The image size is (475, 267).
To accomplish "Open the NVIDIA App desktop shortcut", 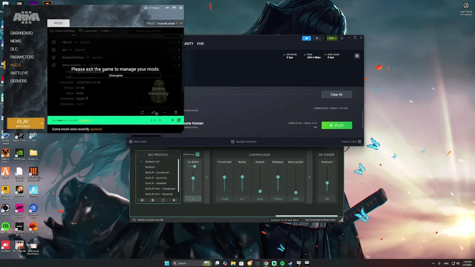I will tap(19, 155).
